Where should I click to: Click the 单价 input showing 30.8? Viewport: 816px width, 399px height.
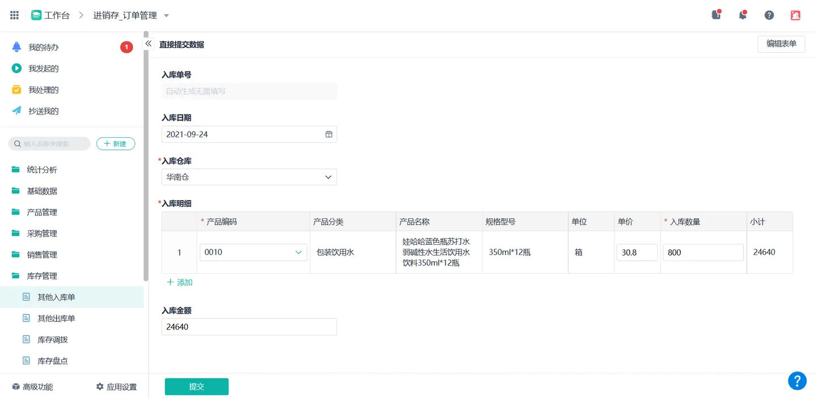click(637, 252)
